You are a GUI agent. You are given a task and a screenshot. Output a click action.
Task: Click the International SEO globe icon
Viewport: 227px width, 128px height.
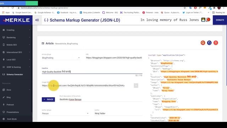(4, 52)
